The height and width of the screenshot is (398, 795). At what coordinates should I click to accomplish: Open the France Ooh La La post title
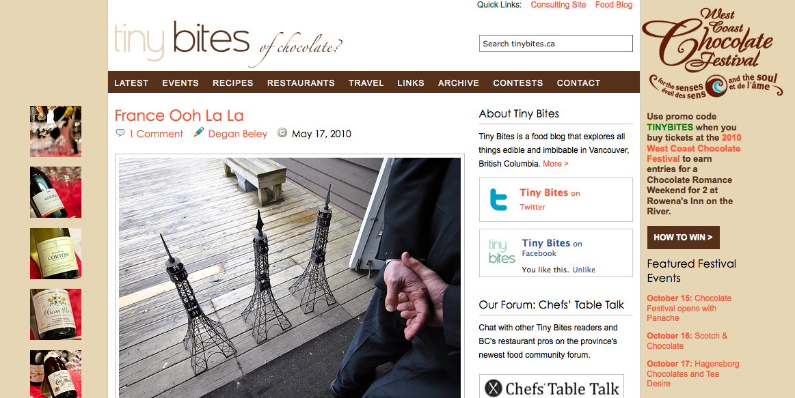click(x=179, y=115)
